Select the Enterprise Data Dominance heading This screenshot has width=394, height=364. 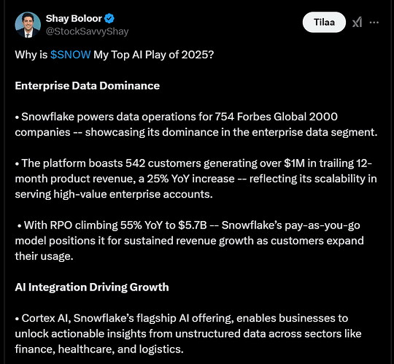pos(88,85)
